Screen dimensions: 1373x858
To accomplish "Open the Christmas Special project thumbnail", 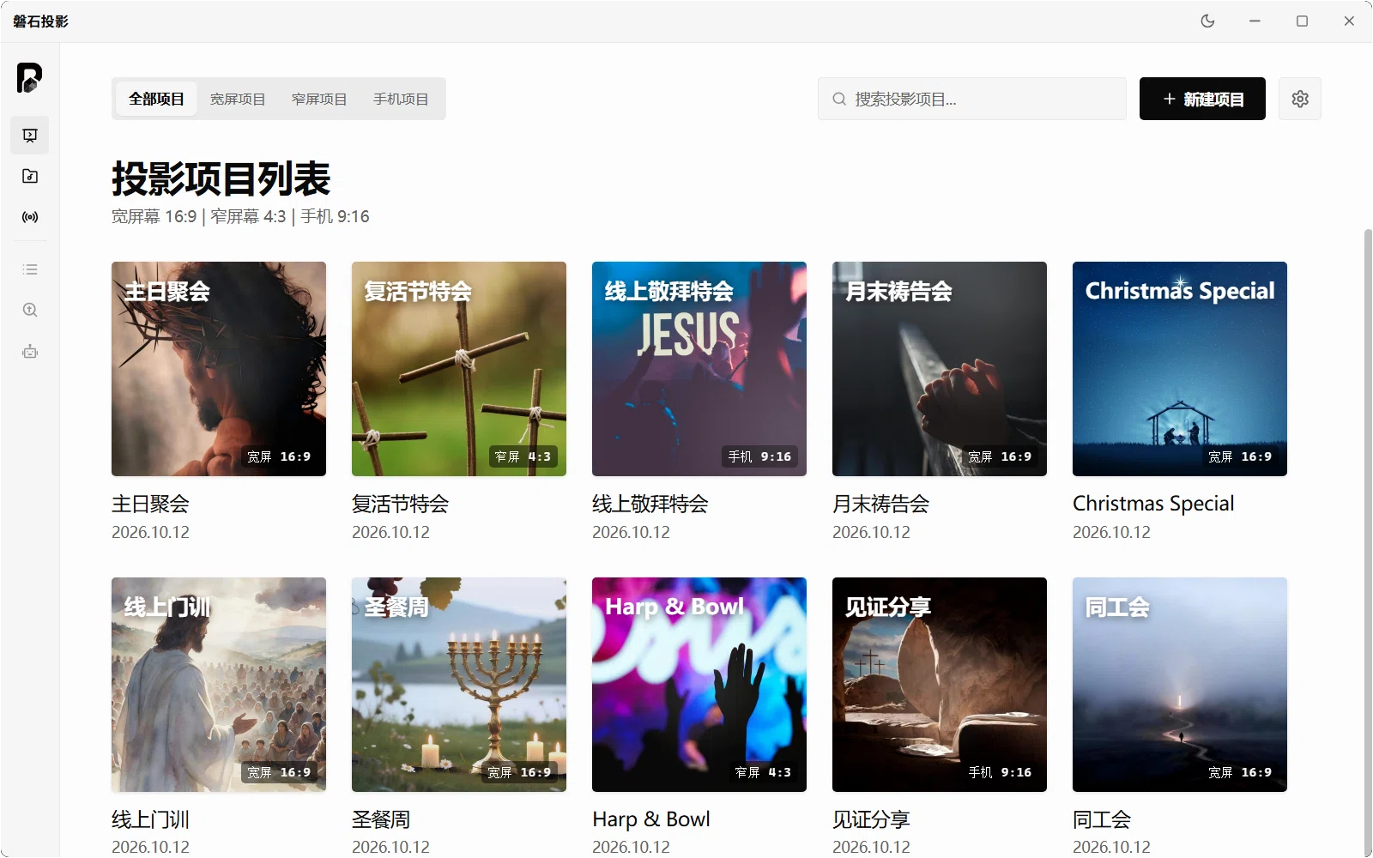I will click(1180, 369).
